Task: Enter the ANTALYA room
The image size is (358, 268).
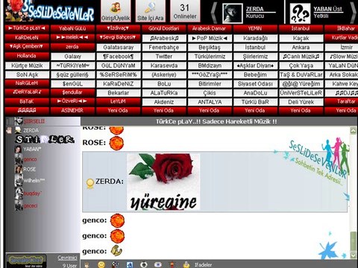Action: click(x=210, y=102)
